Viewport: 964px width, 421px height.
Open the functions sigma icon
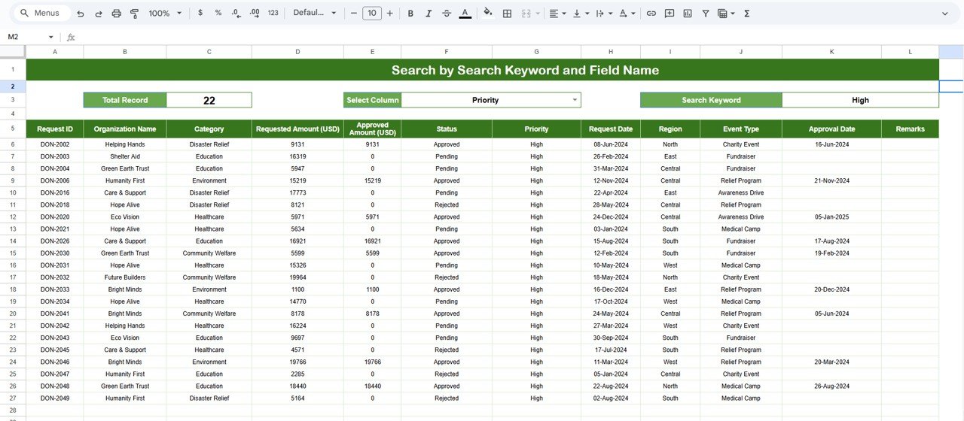point(747,14)
